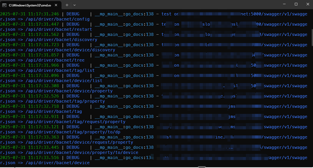Click DEBUG on the 11:17:31.246 line

coord(73,14)
